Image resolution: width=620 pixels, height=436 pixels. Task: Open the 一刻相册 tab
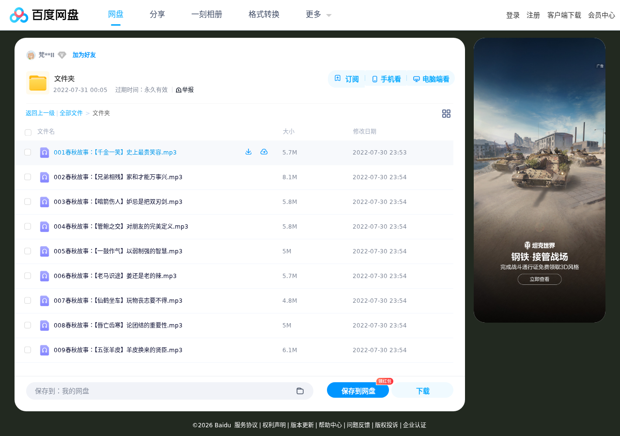coord(207,15)
